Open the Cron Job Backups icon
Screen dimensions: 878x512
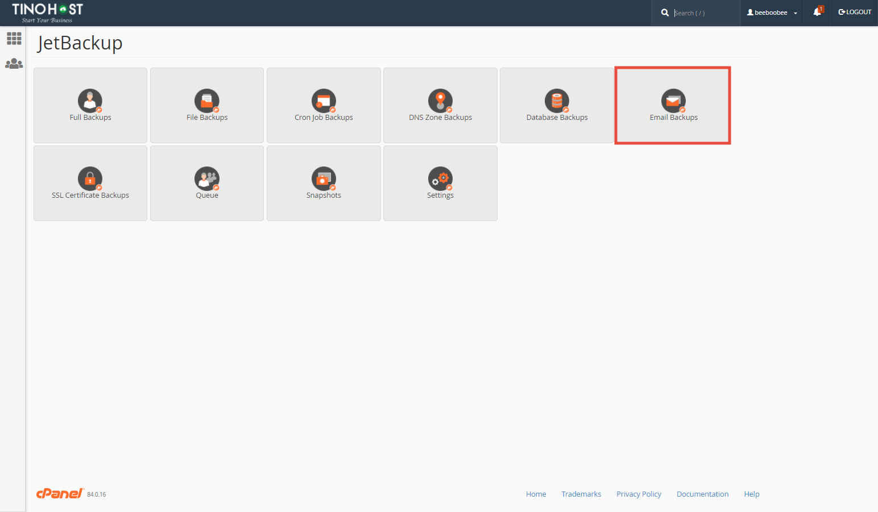[324, 101]
